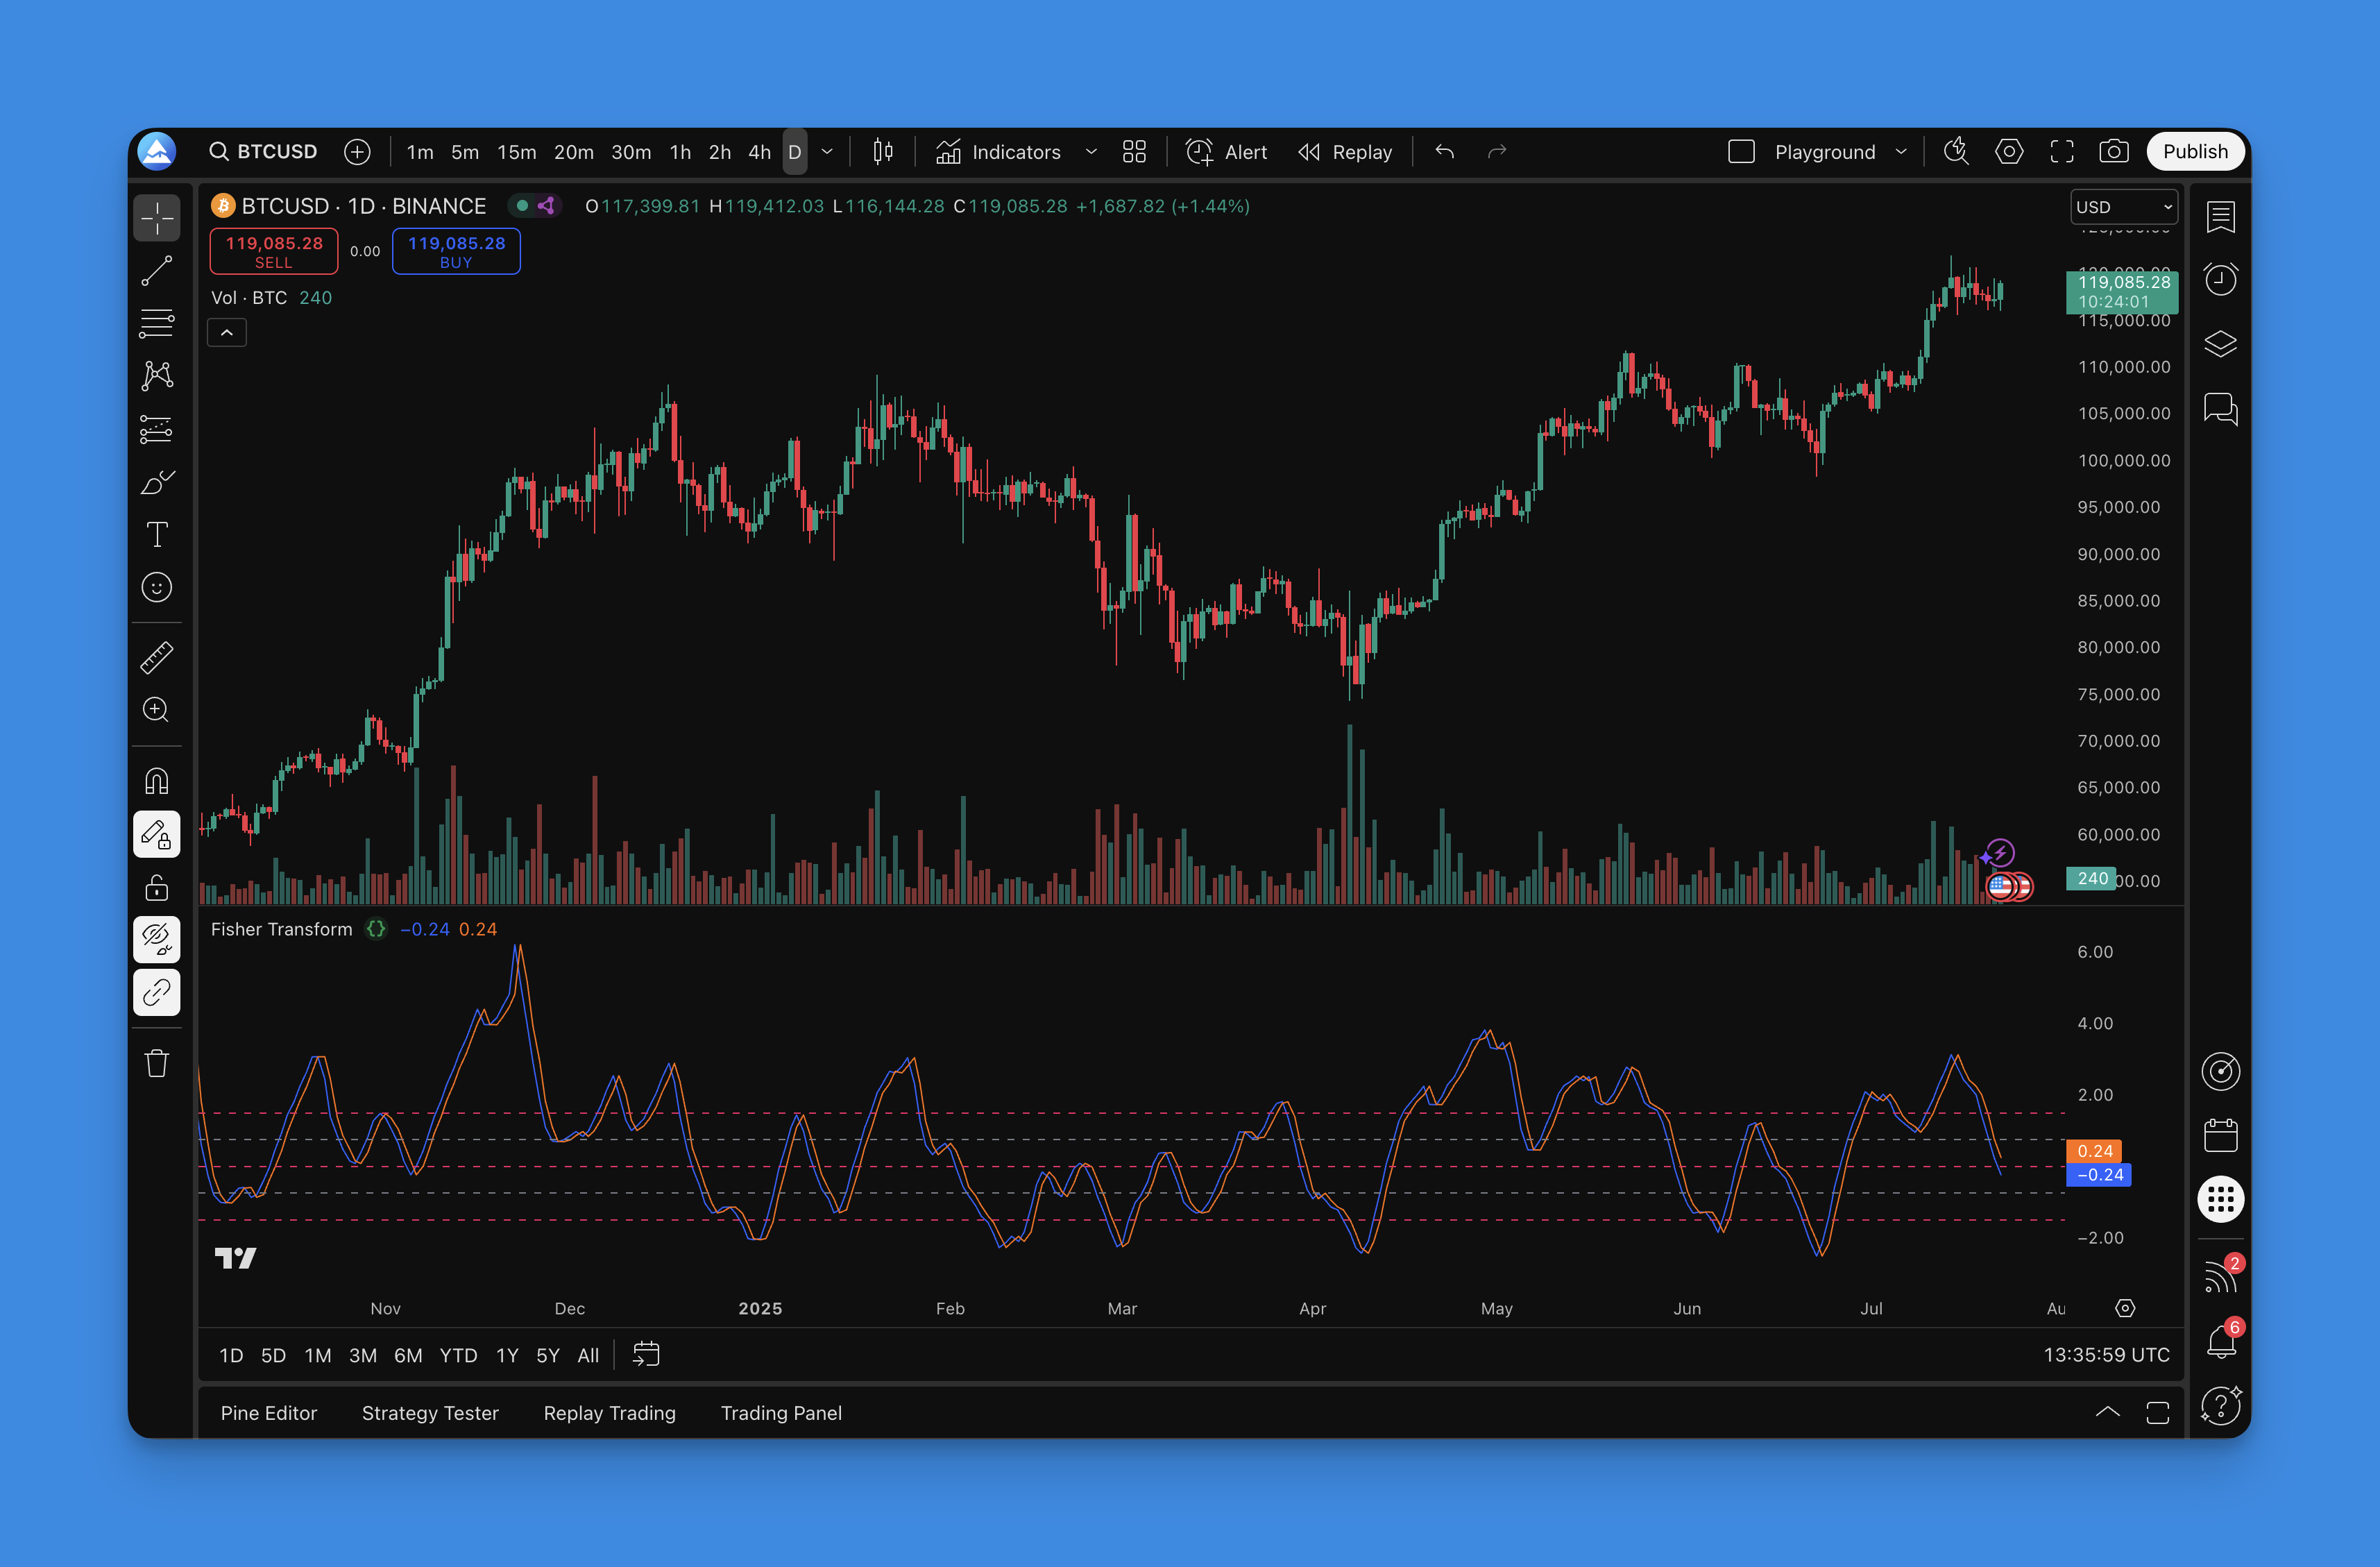The image size is (2380, 1567).
Task: Open the layout setup grid icon
Action: click(1134, 152)
